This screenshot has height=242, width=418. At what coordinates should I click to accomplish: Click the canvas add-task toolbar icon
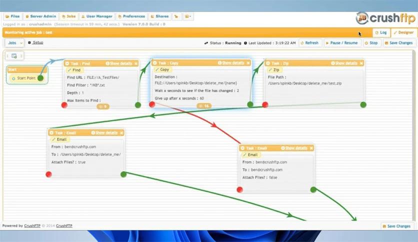14,56
